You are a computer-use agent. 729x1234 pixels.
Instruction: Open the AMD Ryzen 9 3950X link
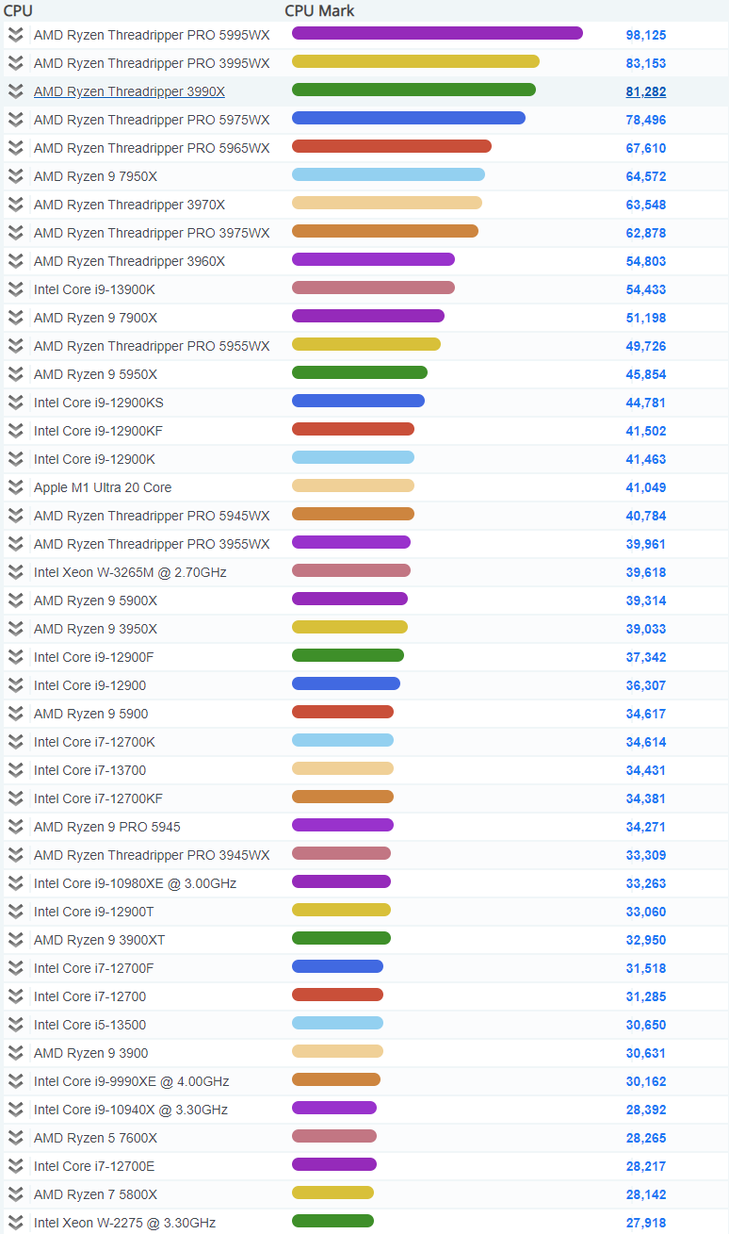point(95,629)
